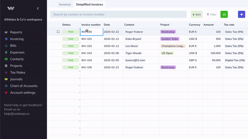Click the Invoicing cart icon
248x139 pixels.
(x=6, y=39)
